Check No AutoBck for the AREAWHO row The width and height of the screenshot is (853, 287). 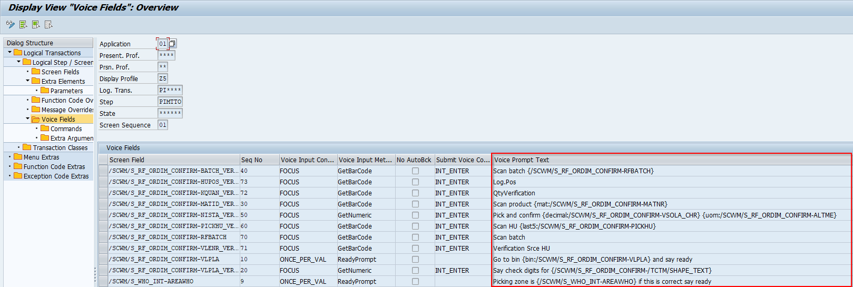click(x=415, y=282)
